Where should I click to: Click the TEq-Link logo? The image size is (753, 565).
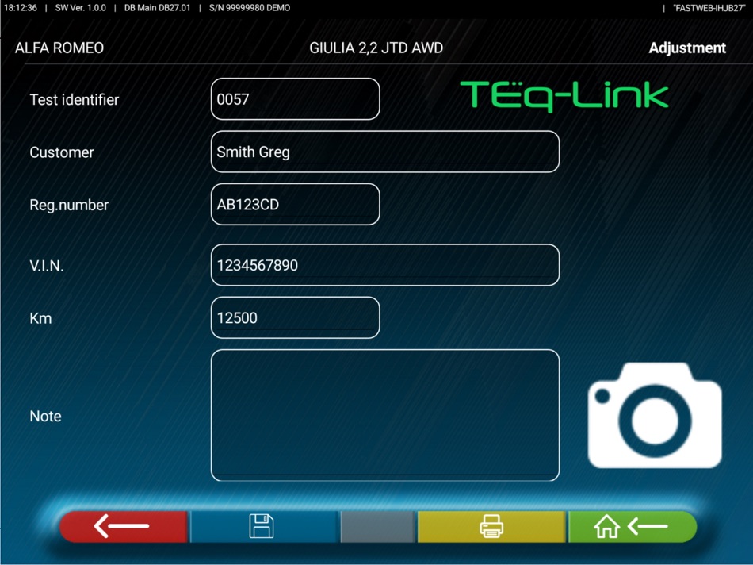point(564,96)
